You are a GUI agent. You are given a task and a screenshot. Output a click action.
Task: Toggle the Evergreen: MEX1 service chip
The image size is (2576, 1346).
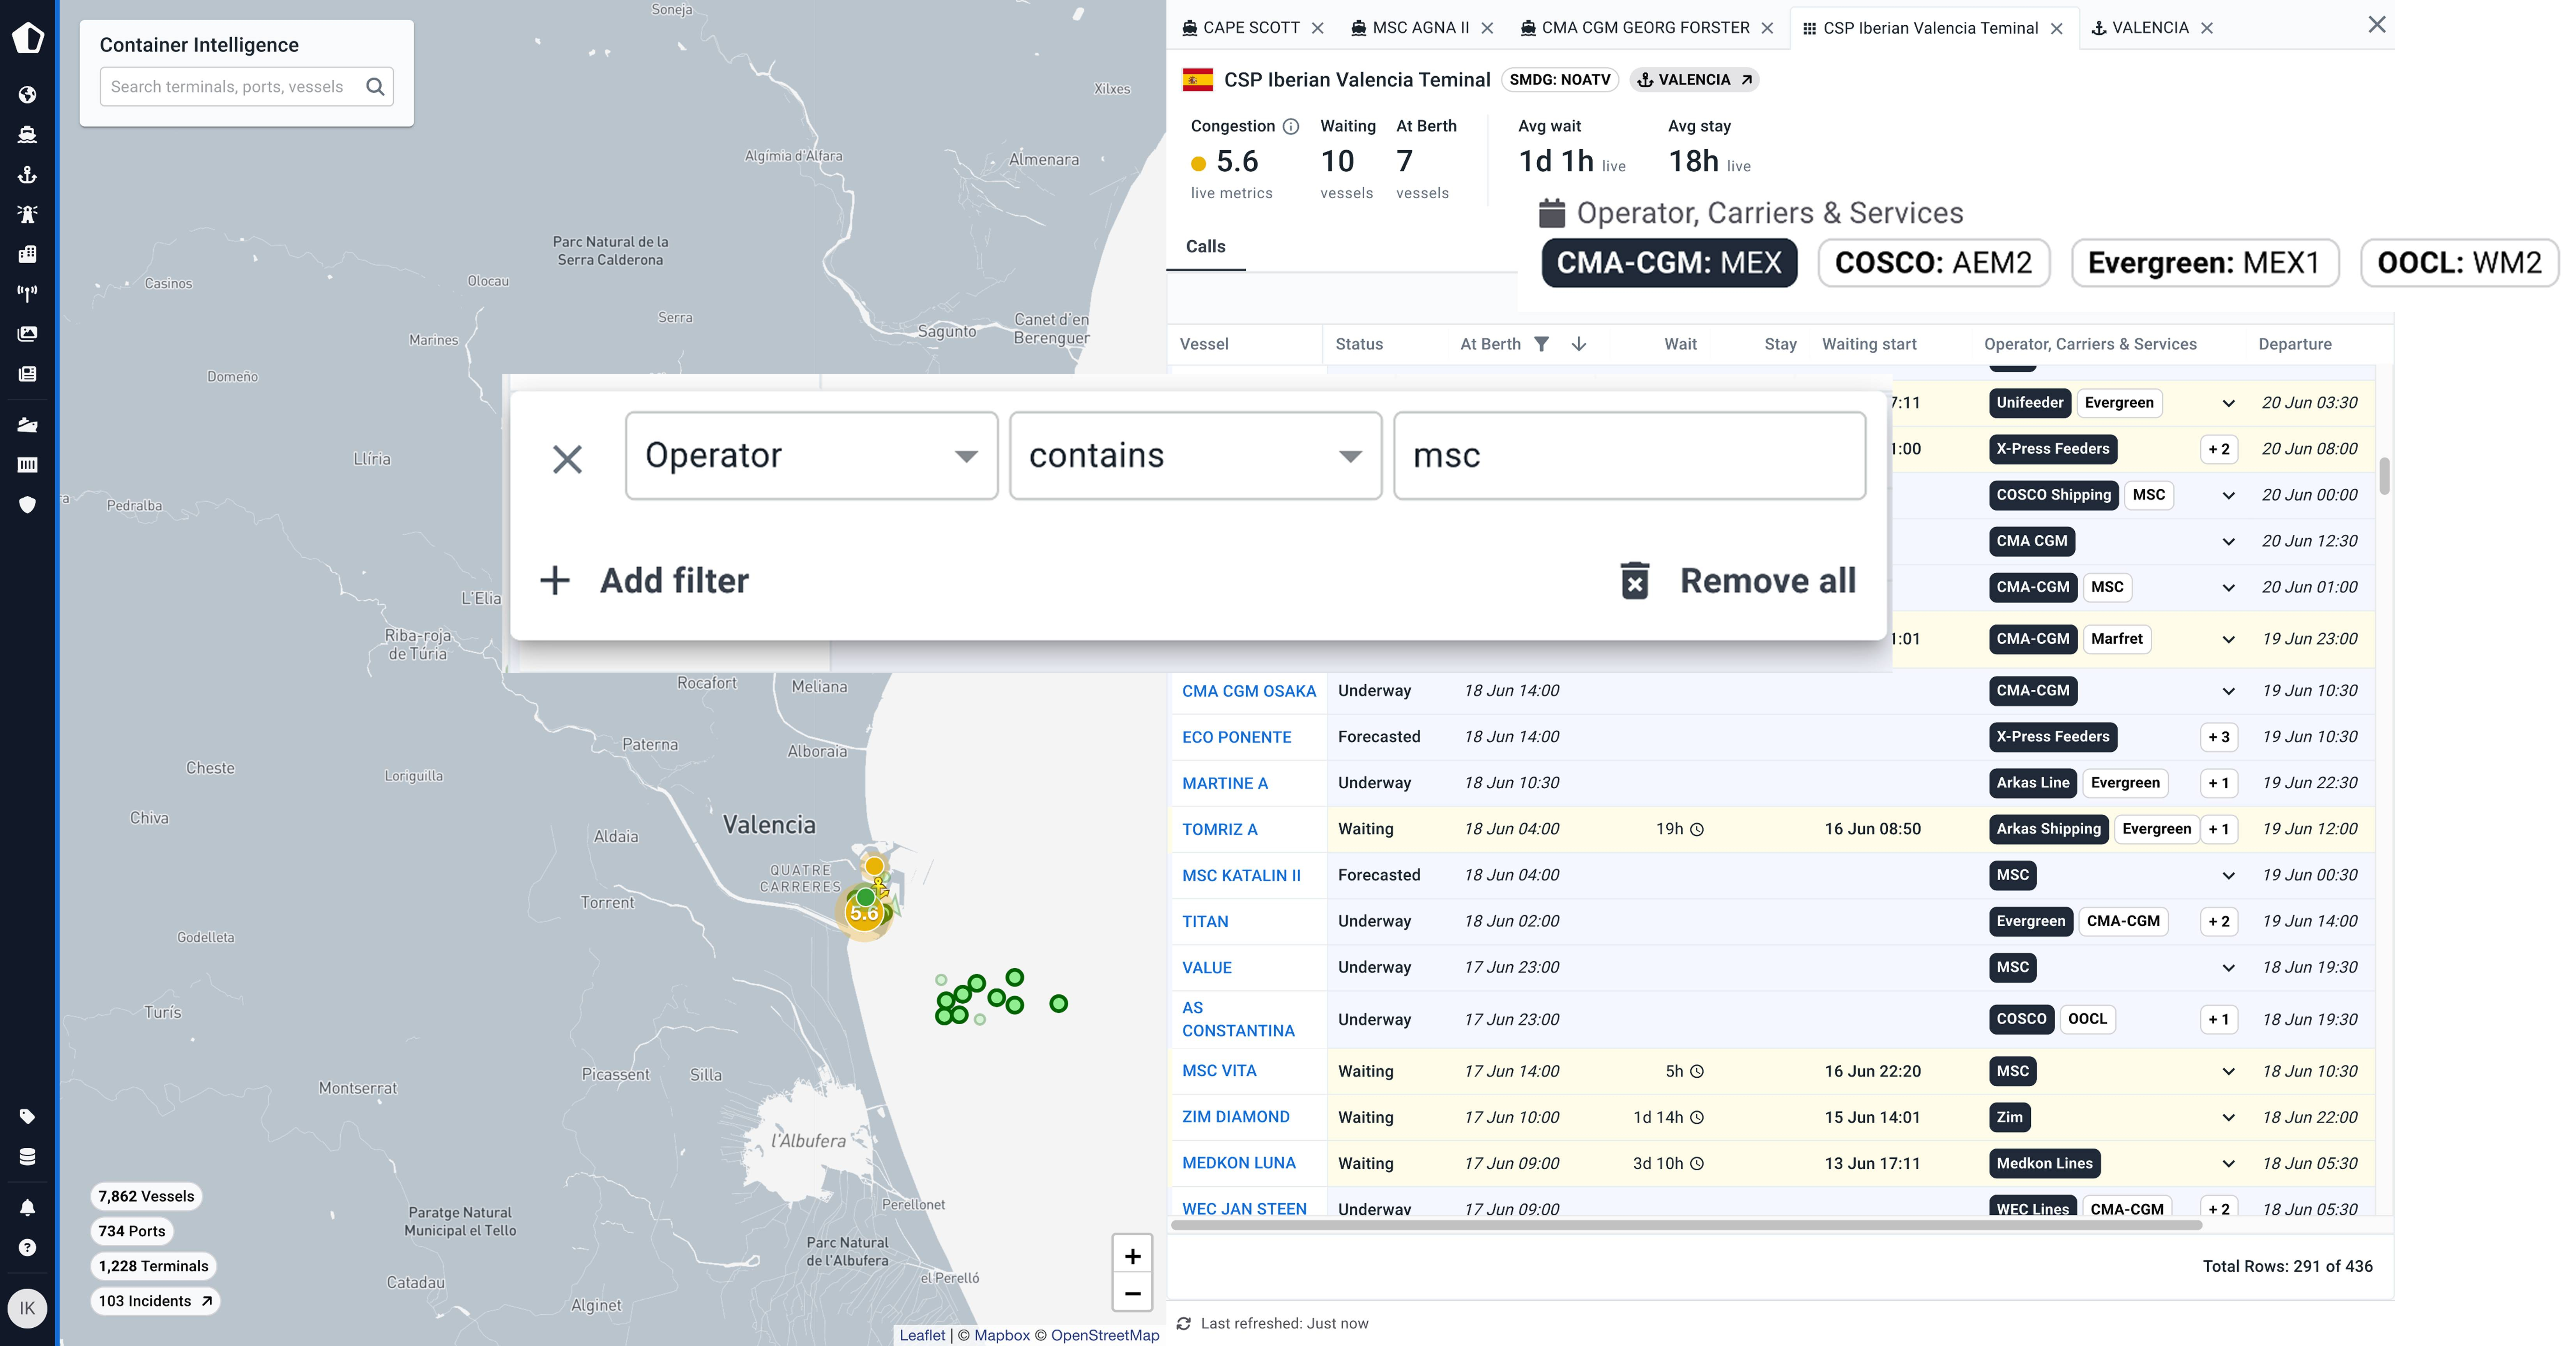(2205, 263)
